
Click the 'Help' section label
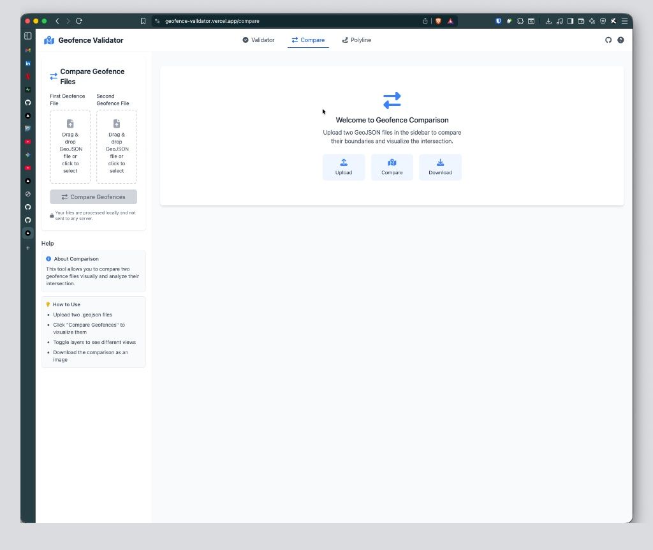tap(47, 243)
